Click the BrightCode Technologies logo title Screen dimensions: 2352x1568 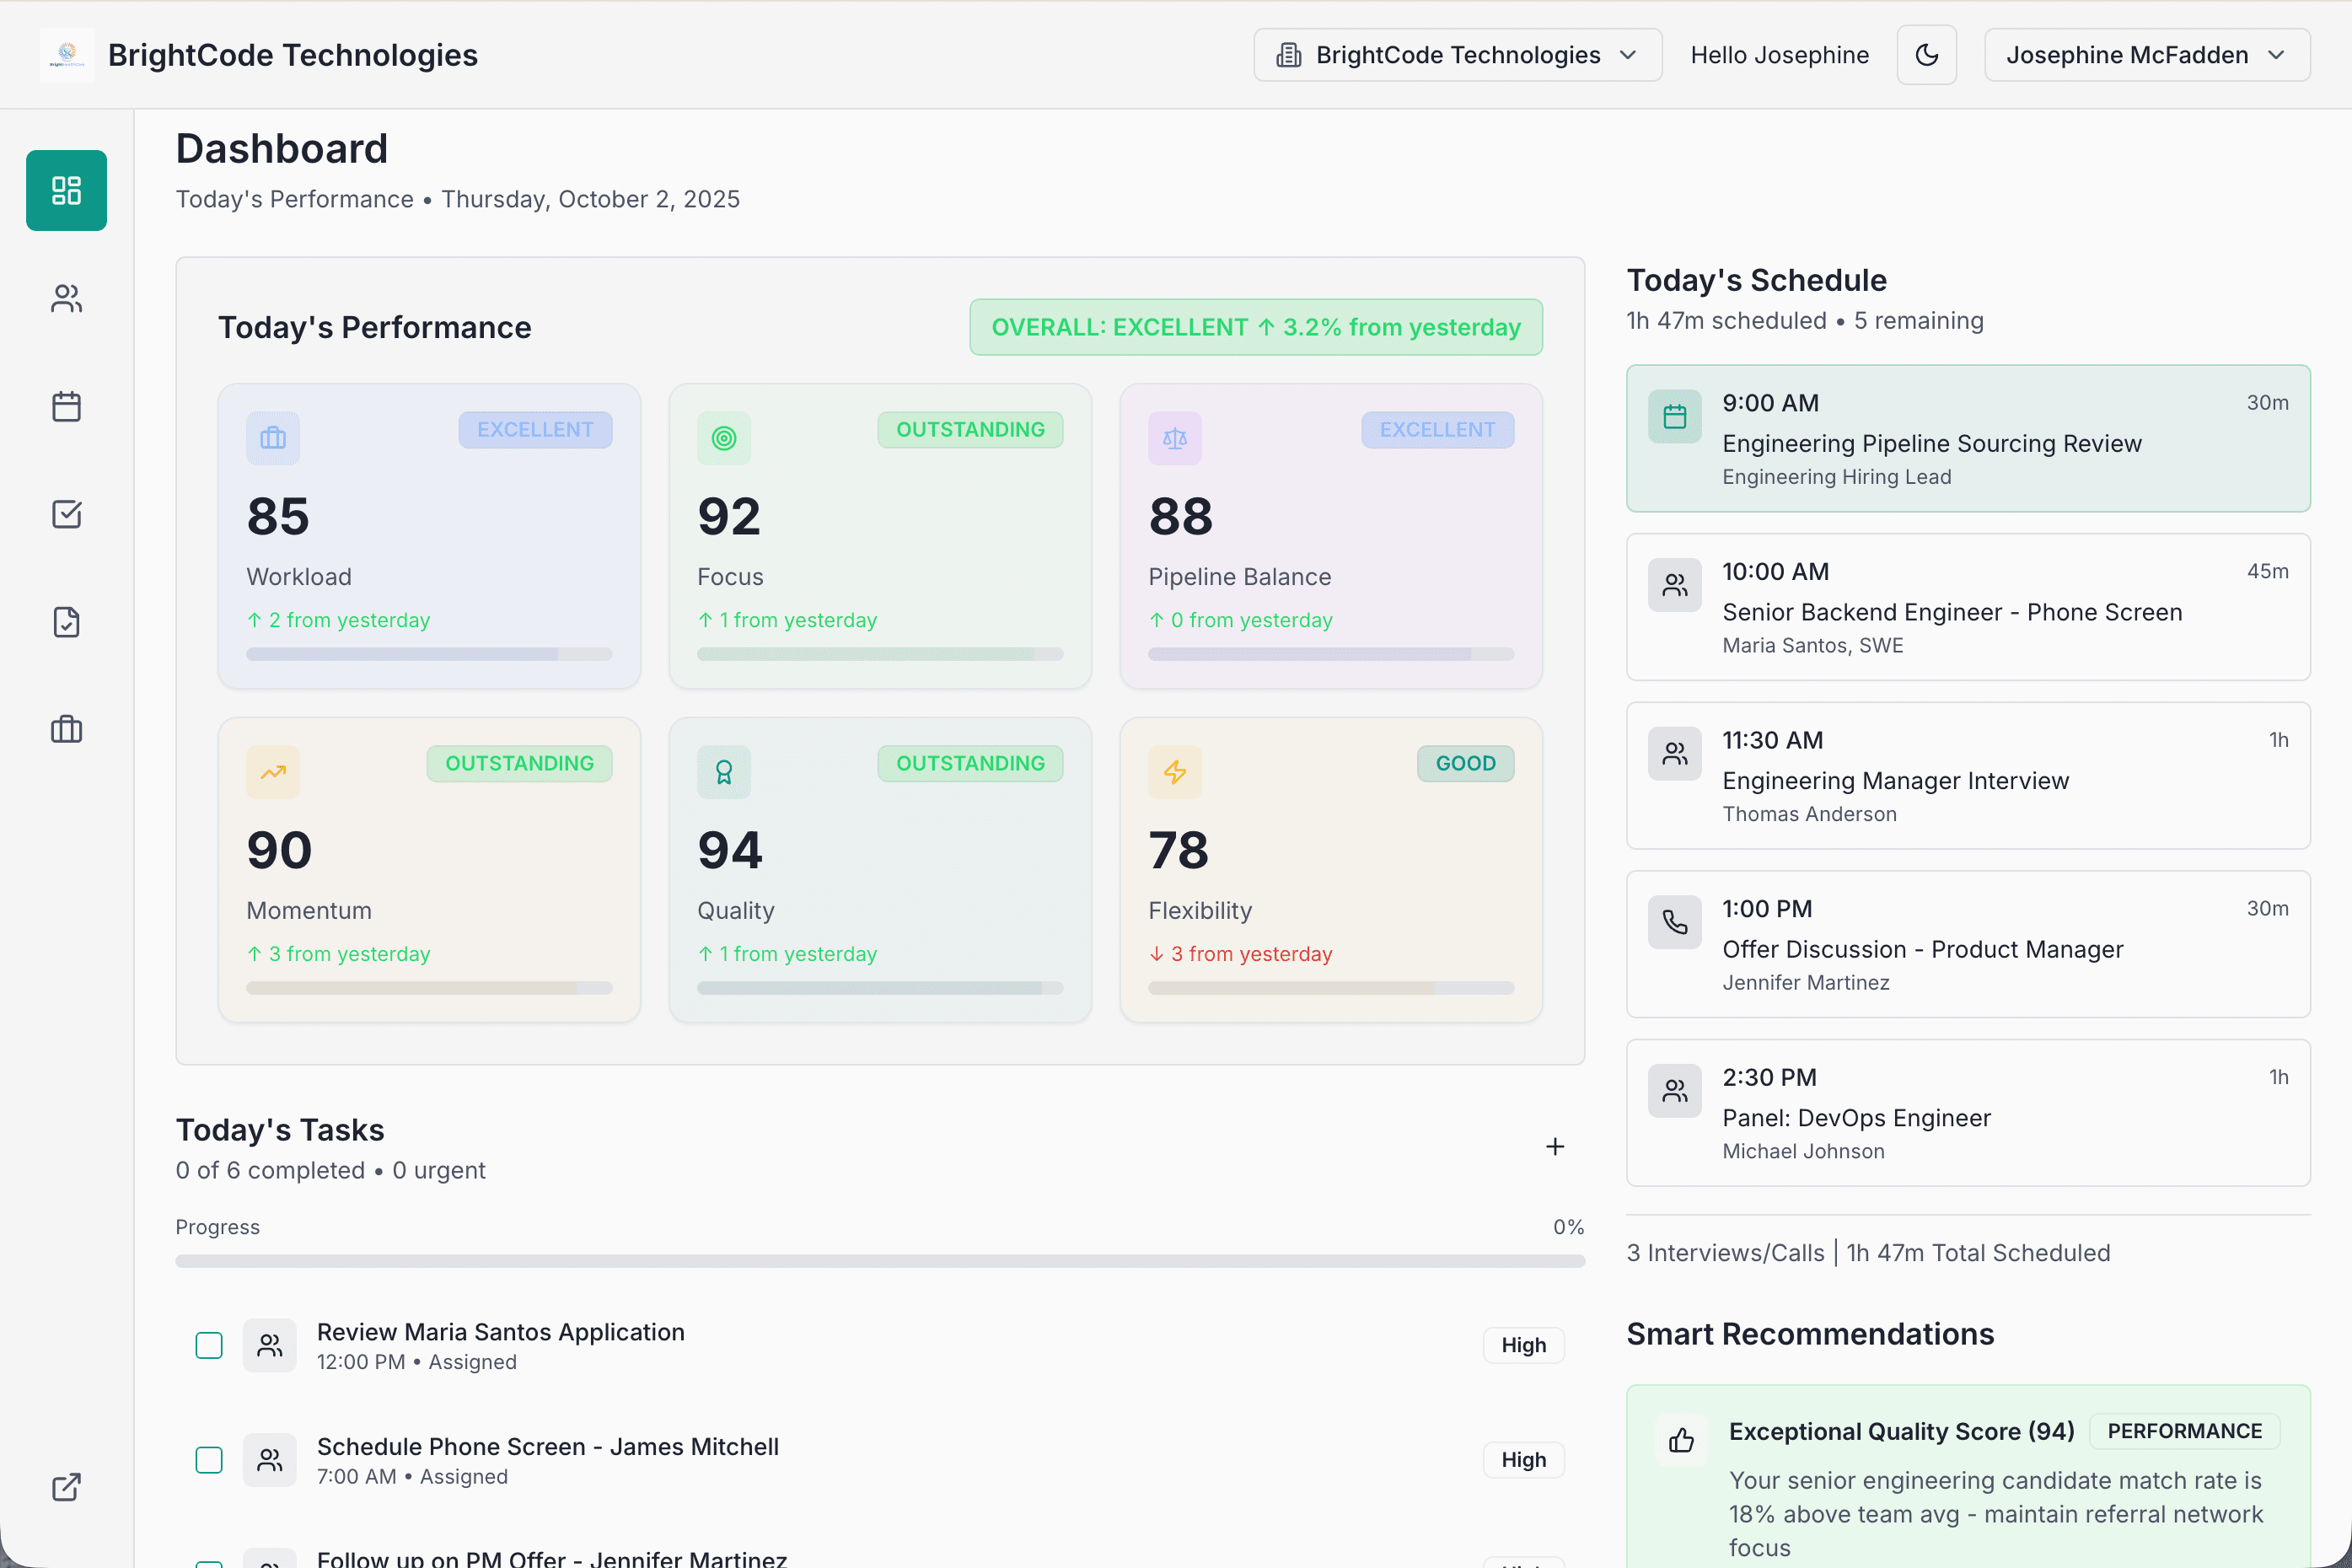292,55
